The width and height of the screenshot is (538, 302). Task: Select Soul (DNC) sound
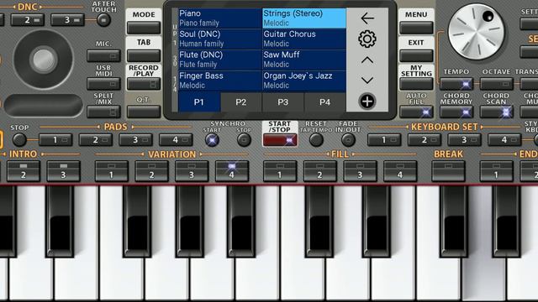[220, 39]
